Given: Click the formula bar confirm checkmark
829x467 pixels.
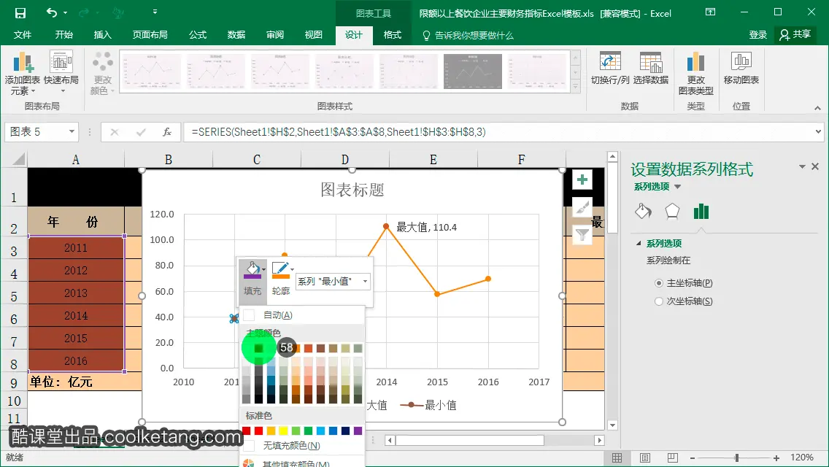Looking at the screenshot, I should tap(141, 131).
